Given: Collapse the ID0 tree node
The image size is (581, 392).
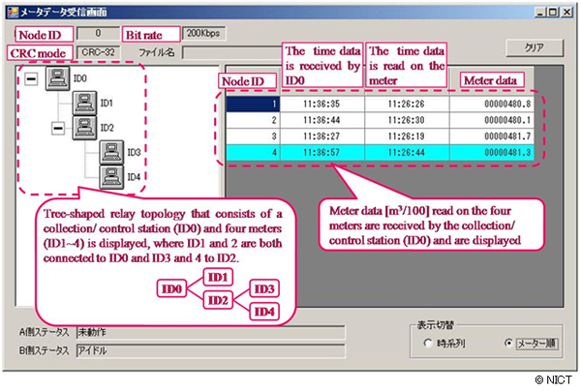Looking at the screenshot, I should click(x=32, y=79).
